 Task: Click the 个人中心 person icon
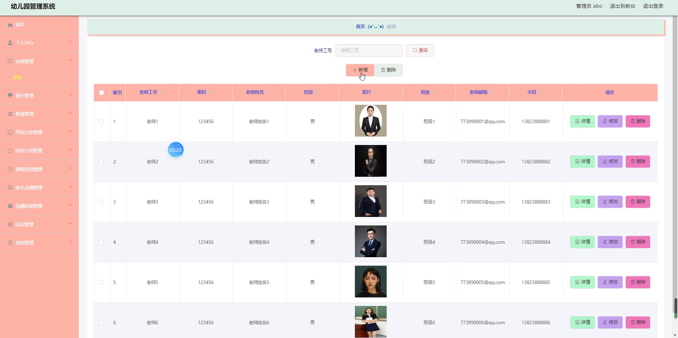click(x=10, y=43)
